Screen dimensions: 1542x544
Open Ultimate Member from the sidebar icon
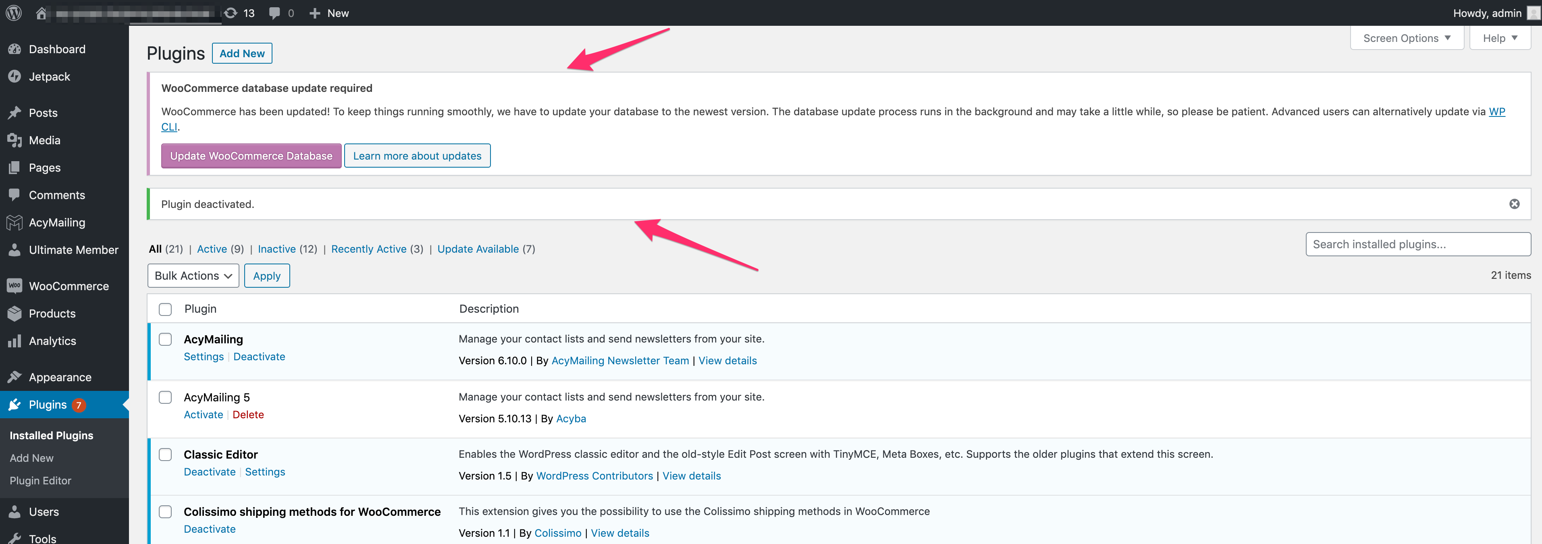point(15,249)
